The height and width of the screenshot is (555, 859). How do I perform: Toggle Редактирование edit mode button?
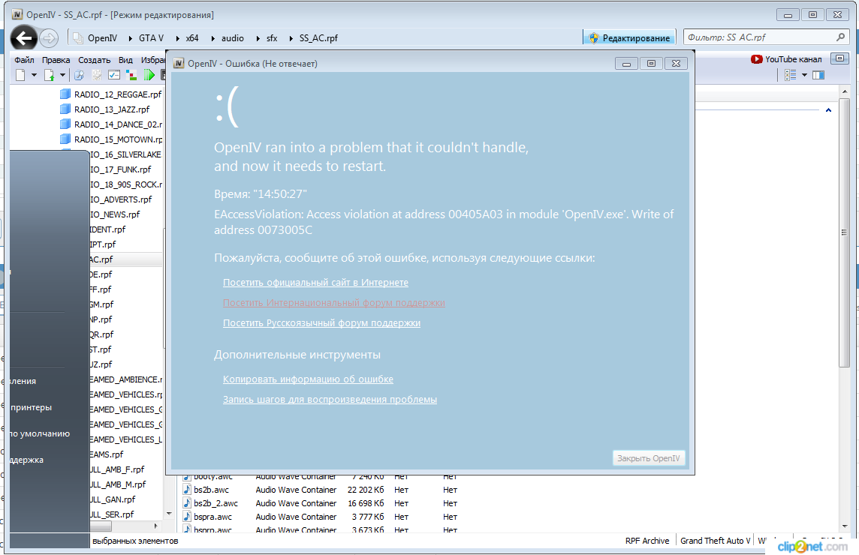pyautogui.click(x=629, y=37)
